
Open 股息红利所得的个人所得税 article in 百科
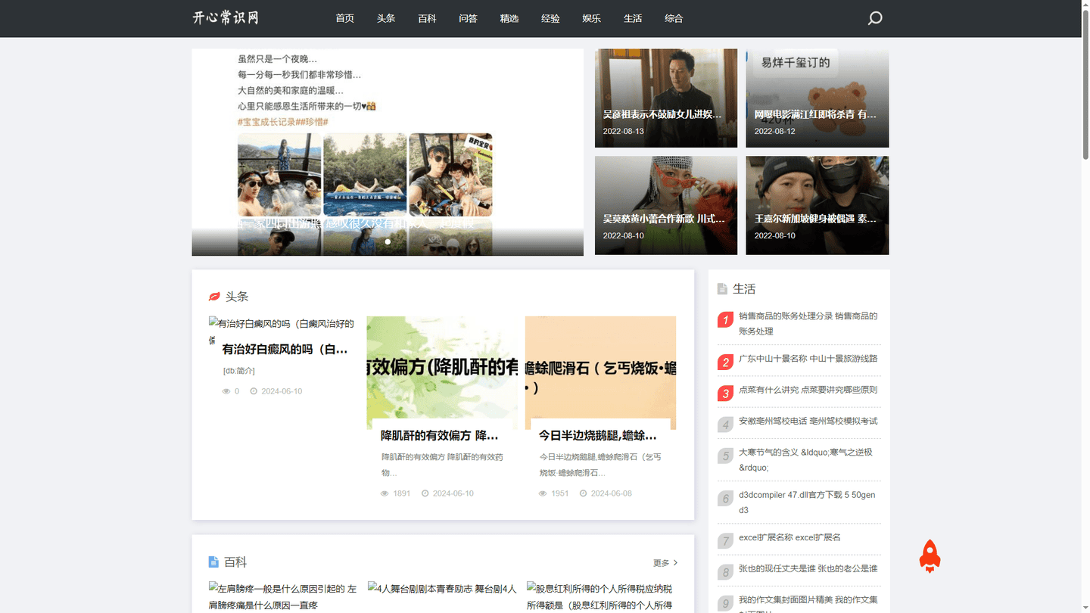[600, 596]
